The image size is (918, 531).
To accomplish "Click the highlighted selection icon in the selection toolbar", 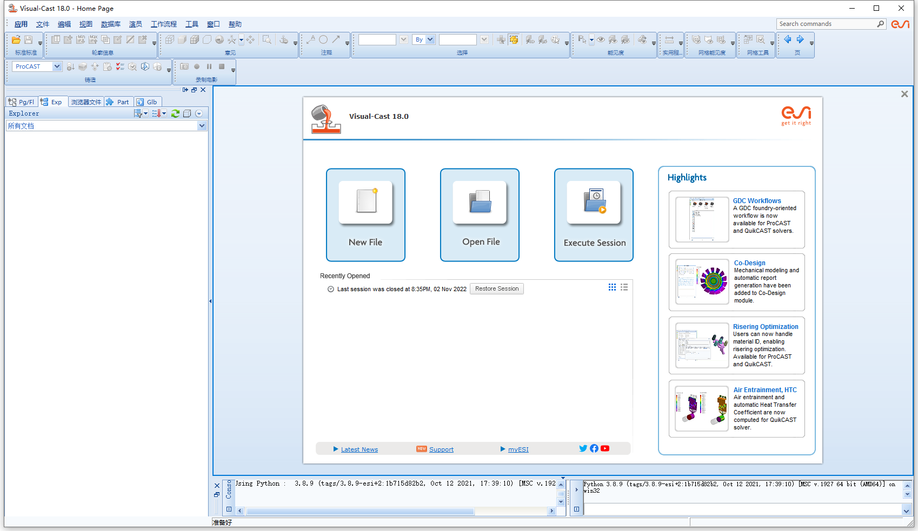I will click(x=514, y=39).
